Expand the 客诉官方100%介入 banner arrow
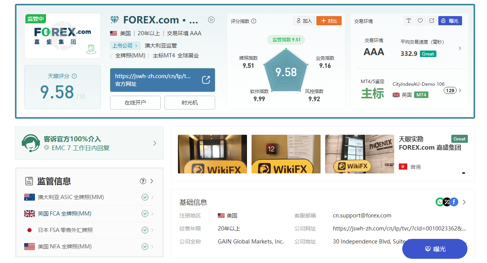This screenshot has width=487, height=263. click(x=155, y=143)
